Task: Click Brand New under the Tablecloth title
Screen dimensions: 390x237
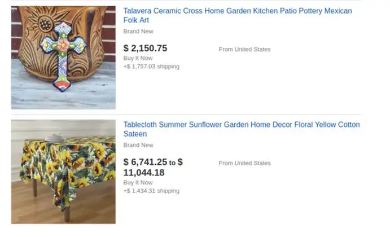Action: (138, 145)
